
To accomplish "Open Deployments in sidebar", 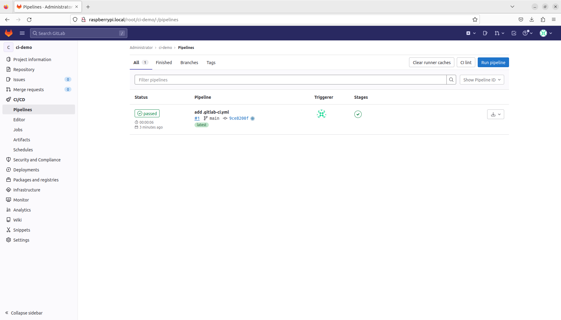I will point(39,170).
